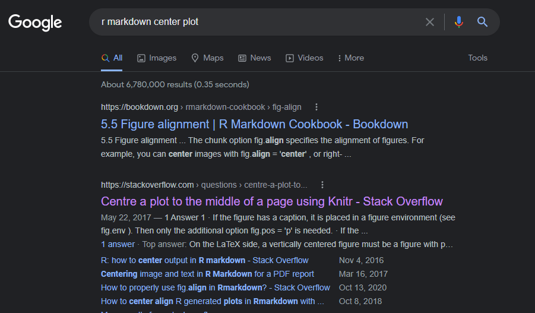Open 'How to center align R generated plots' link

(213, 301)
